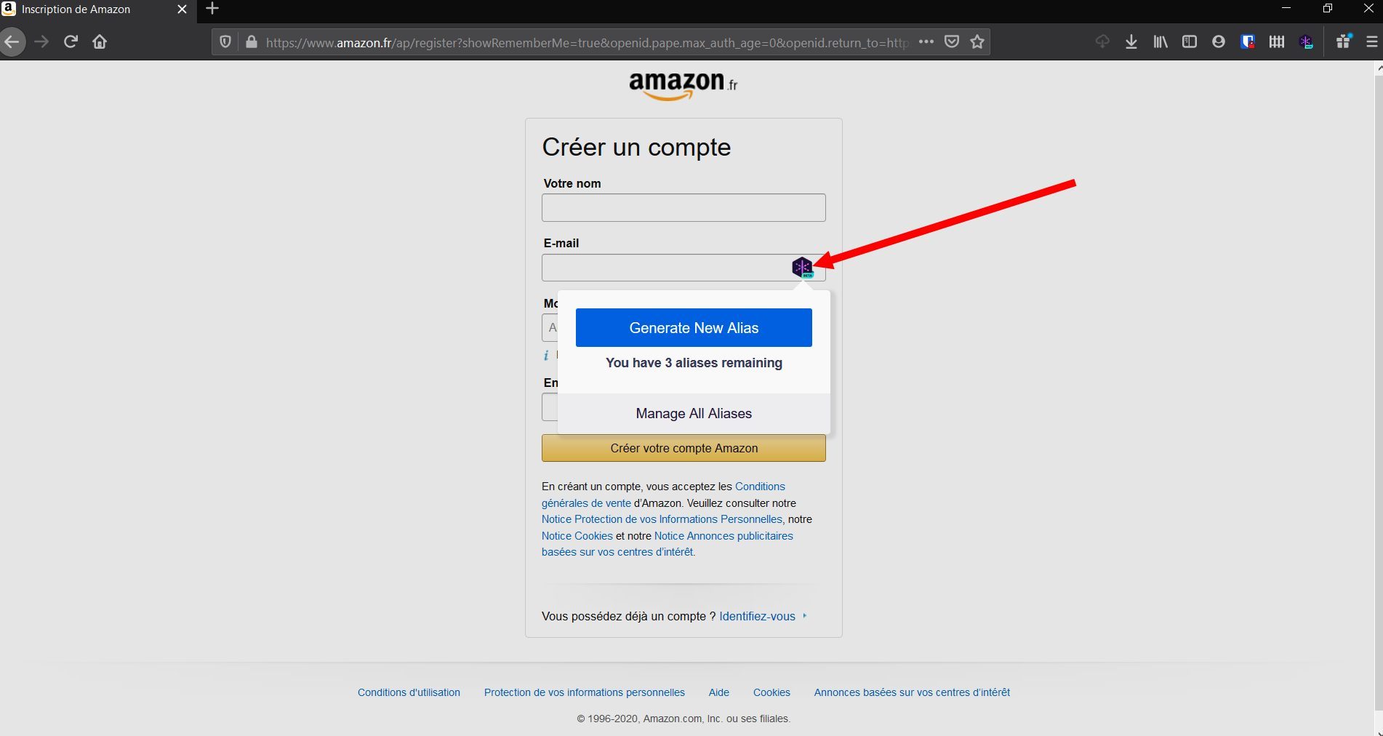Screen dimensions: 1383x736
Task: Click the tracking protection shield icon
Action: point(225,42)
